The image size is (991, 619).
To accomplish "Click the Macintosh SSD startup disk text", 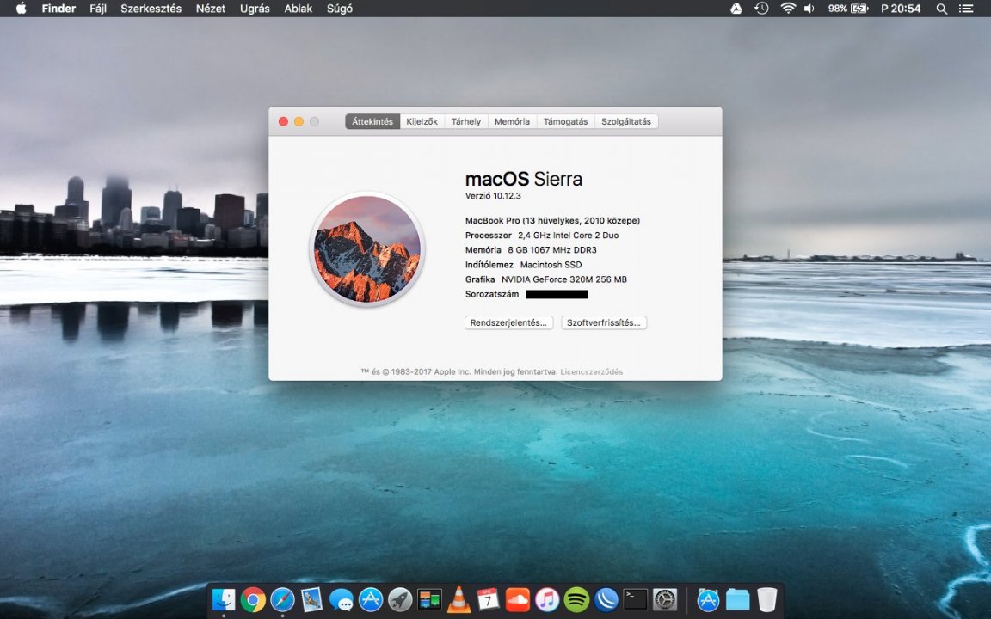I will 551,265.
